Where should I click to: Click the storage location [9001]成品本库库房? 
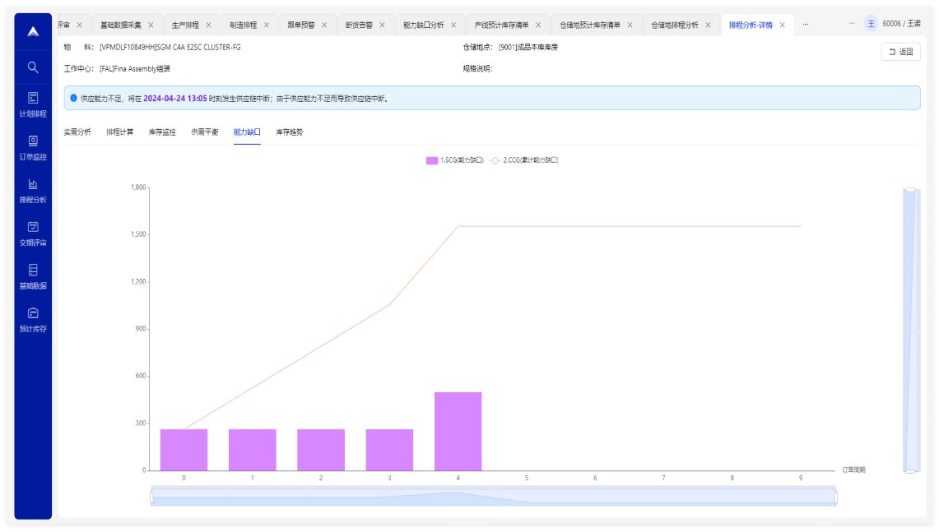pyautogui.click(x=528, y=47)
